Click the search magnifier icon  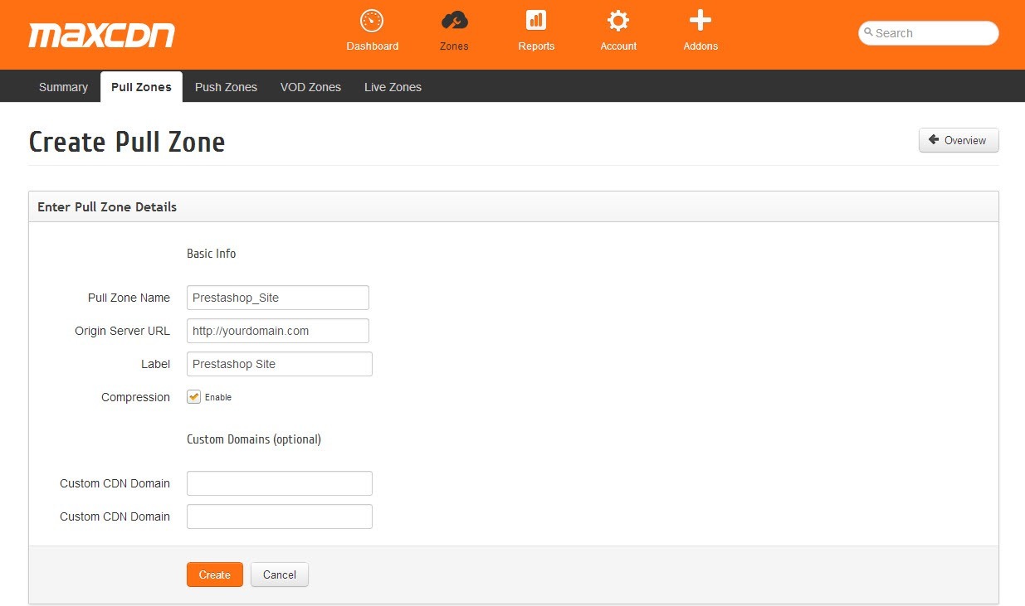tap(868, 33)
